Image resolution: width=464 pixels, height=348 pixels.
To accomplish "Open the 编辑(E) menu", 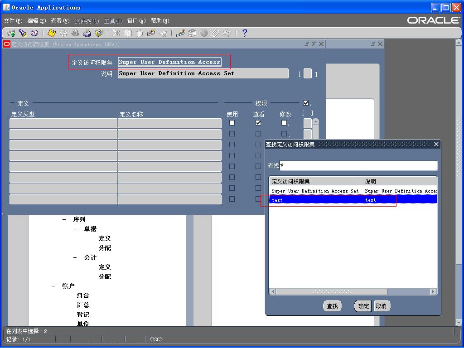I will [x=37, y=21].
